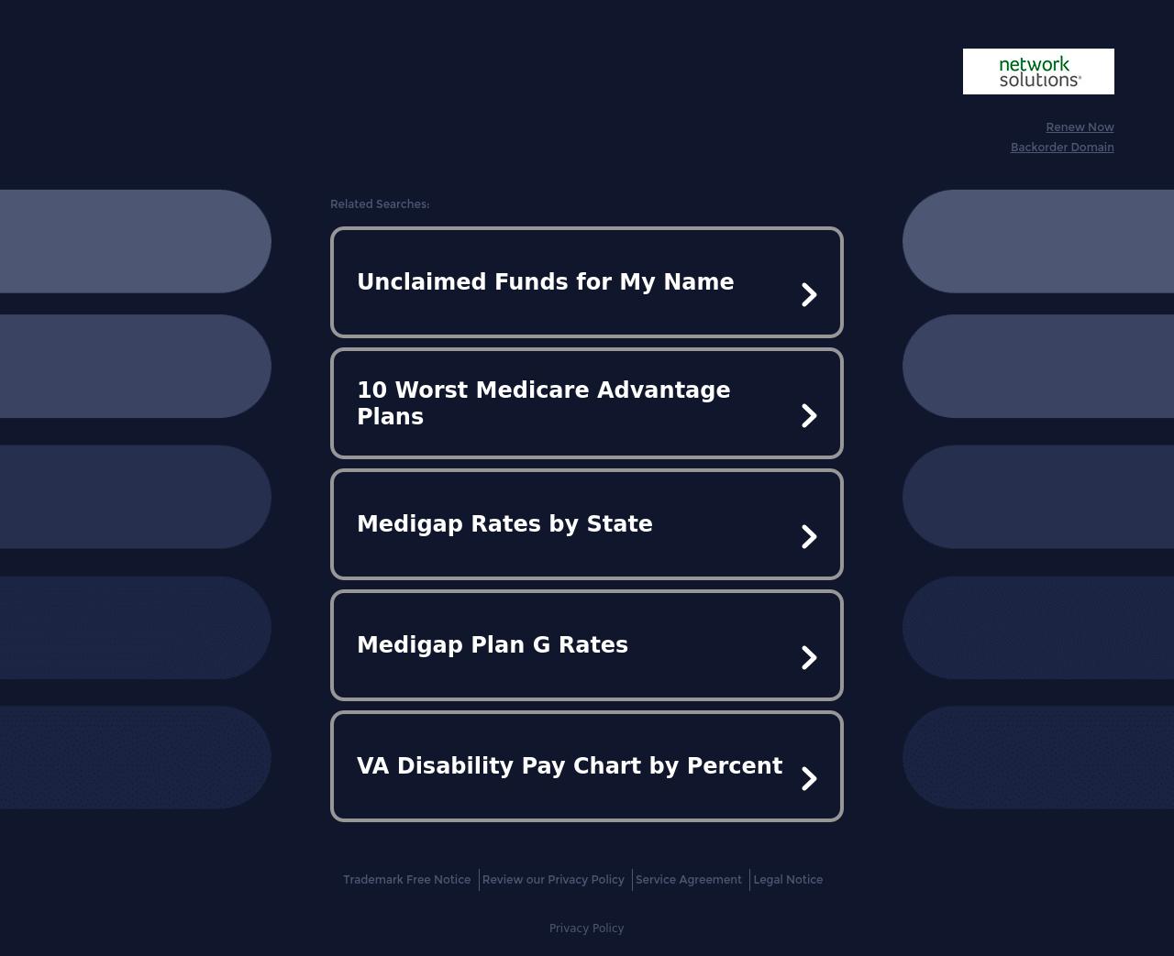Read the Legal Notice link

pyautogui.click(x=788, y=880)
